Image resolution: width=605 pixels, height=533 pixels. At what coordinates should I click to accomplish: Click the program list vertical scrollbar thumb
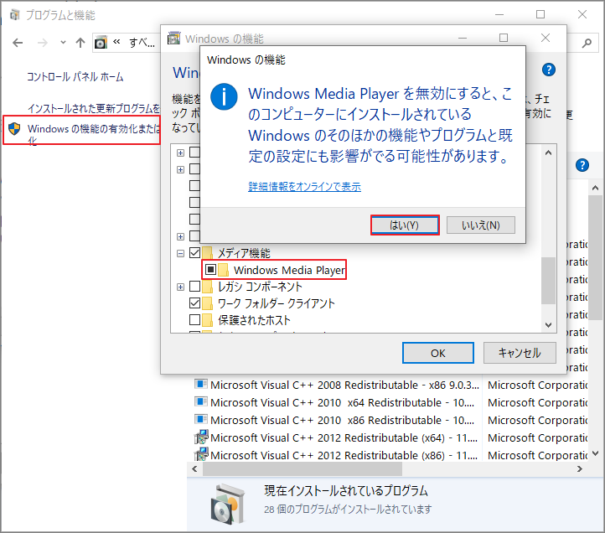click(x=595, y=257)
